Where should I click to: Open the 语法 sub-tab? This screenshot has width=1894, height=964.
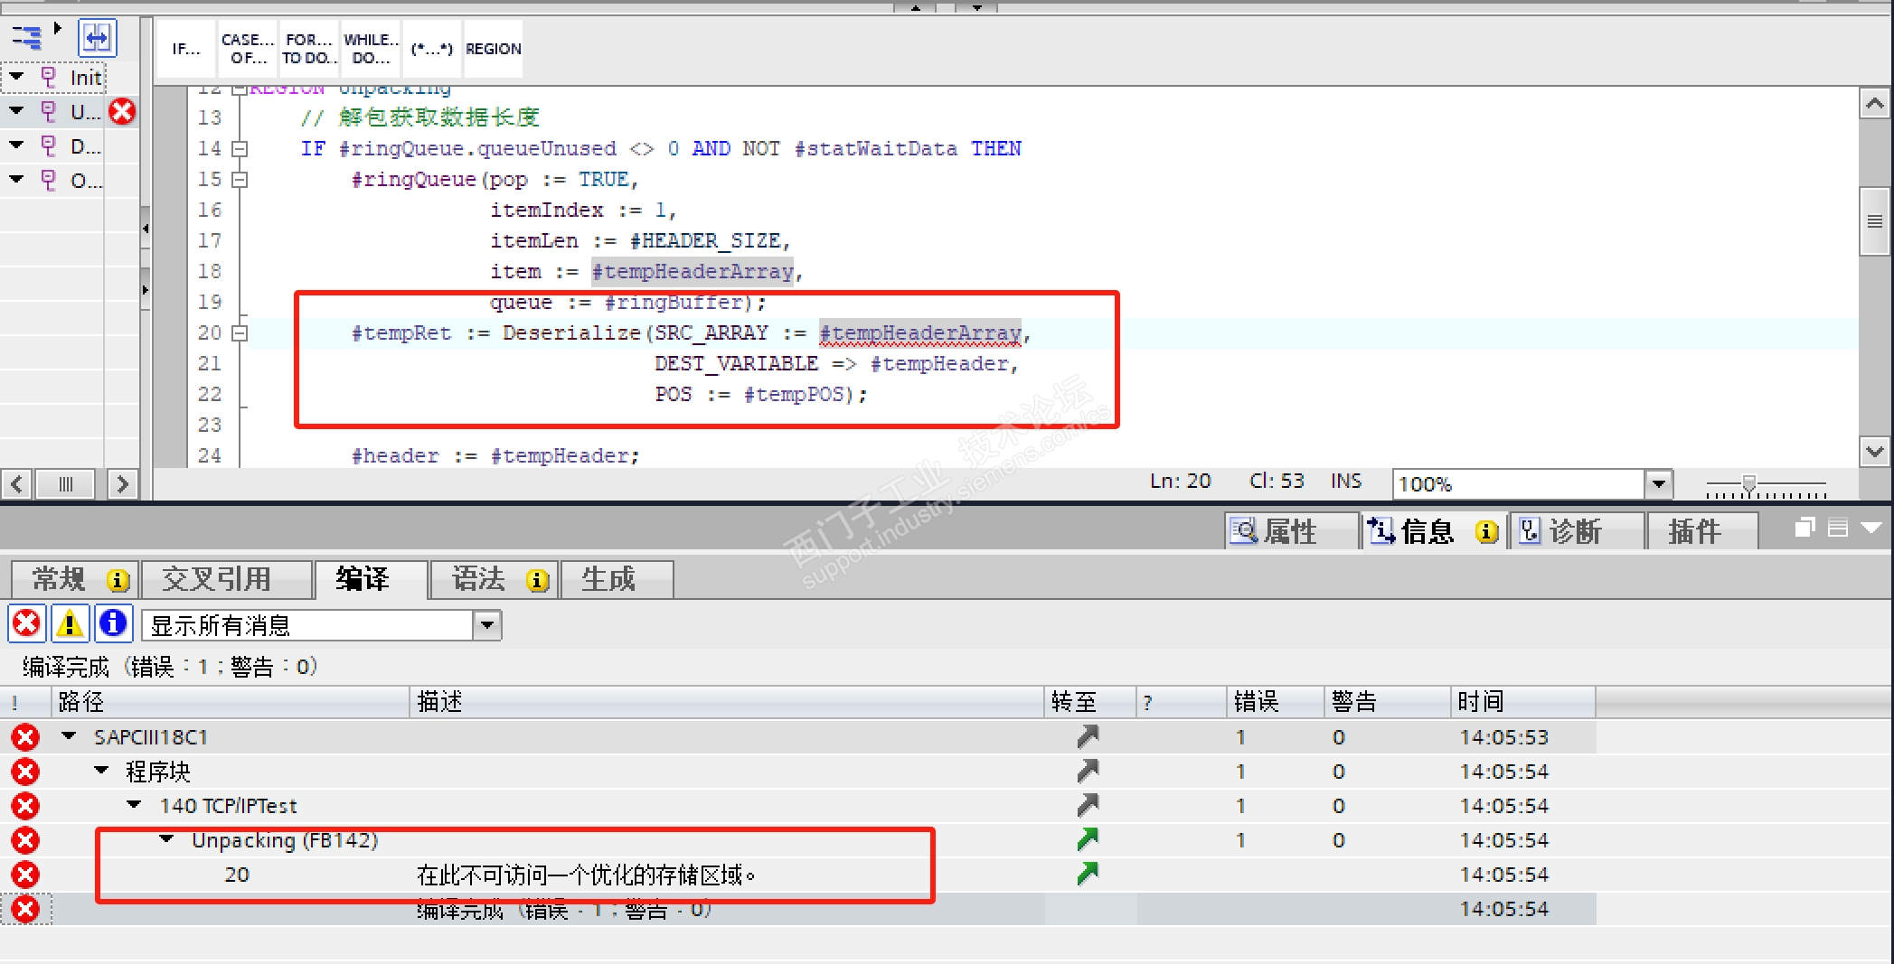(494, 579)
